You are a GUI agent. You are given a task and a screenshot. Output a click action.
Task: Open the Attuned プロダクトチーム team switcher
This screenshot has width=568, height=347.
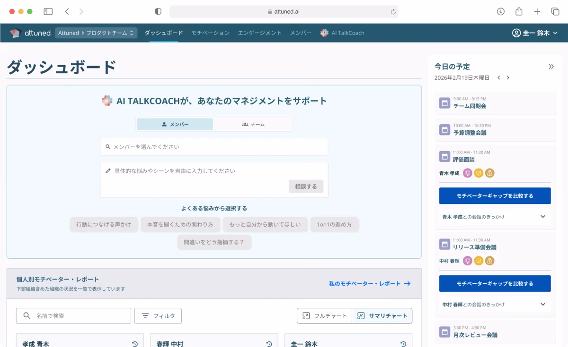(x=96, y=33)
